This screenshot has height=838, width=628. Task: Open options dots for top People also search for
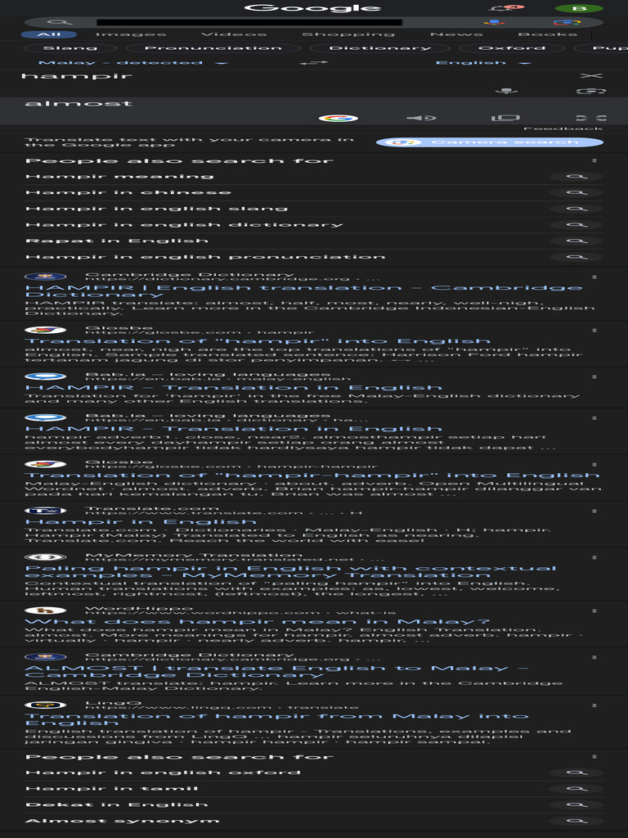[x=594, y=160]
